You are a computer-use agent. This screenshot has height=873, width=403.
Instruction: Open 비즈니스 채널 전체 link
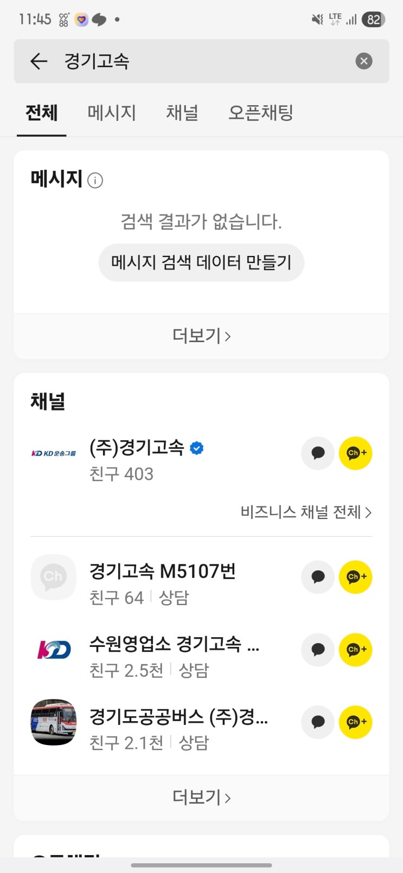click(306, 512)
